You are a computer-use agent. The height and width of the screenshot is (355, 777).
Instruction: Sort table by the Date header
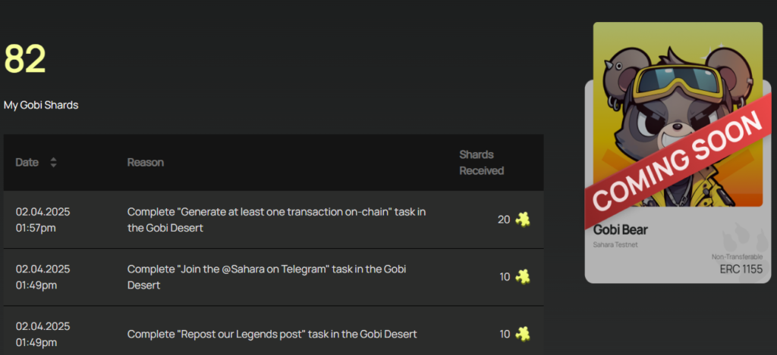27,162
